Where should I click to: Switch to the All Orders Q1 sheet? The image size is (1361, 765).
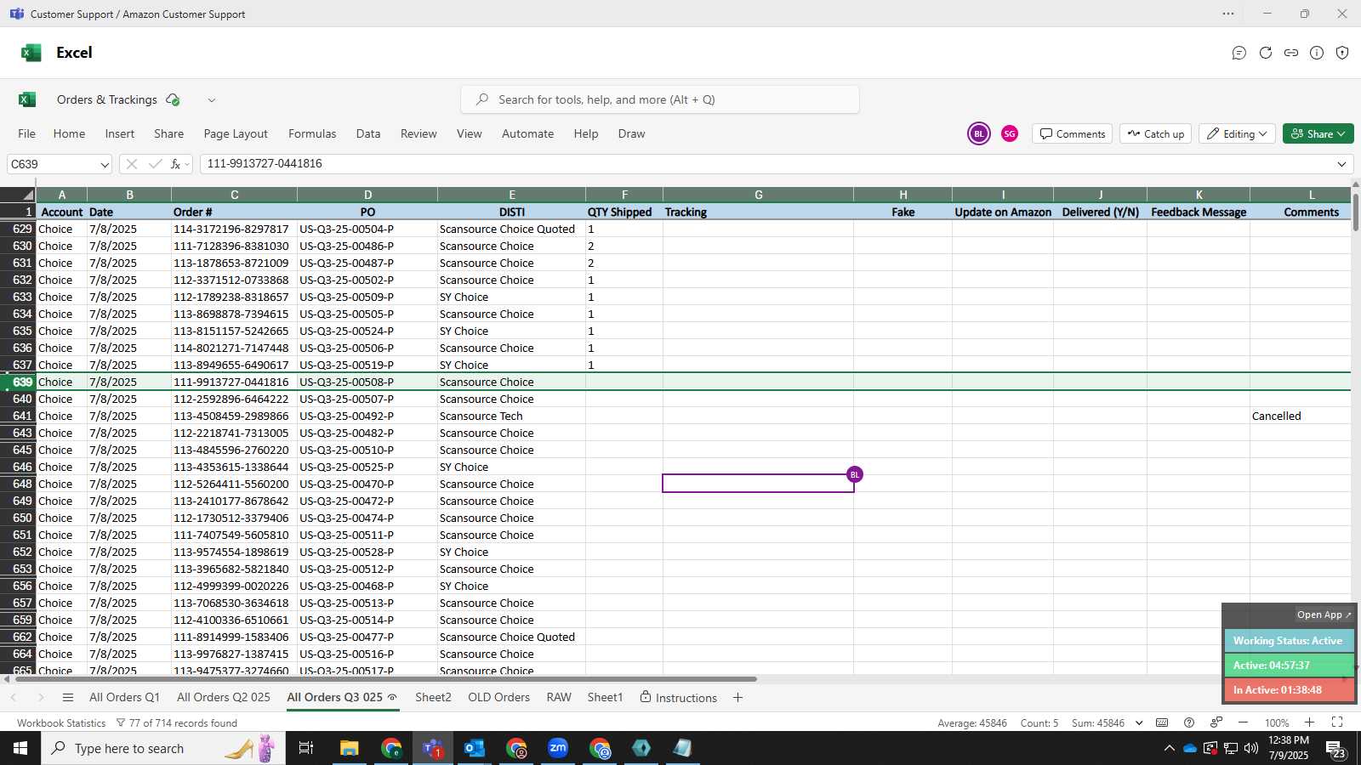tap(124, 697)
